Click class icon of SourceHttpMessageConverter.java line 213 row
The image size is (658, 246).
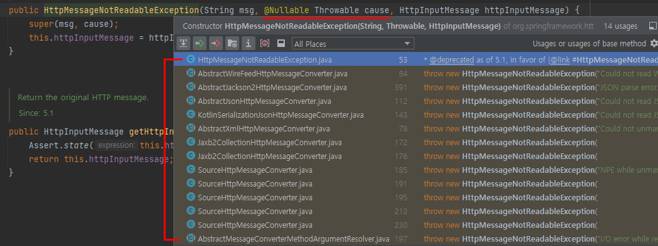click(190, 211)
